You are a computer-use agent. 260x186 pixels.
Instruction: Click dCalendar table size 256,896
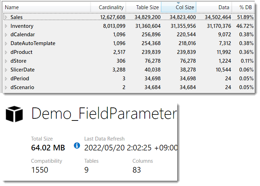151,35
